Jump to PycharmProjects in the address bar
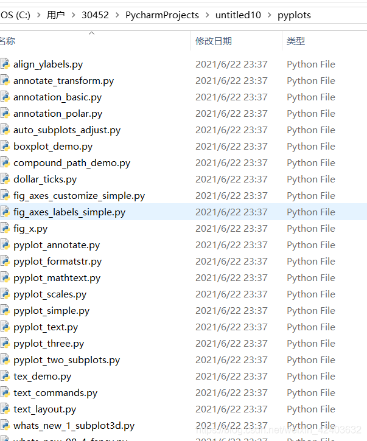This screenshot has height=441, width=367. (x=162, y=15)
